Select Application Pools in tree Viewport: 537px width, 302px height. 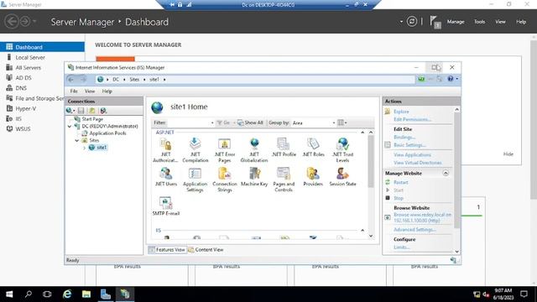tap(107, 133)
